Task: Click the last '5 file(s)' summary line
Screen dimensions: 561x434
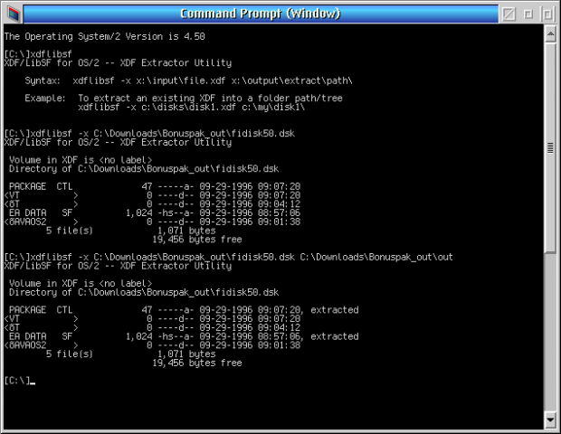Action: tap(69, 354)
